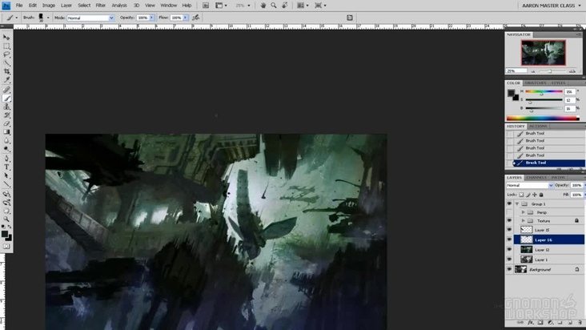Select the Line shape tool

6,184
